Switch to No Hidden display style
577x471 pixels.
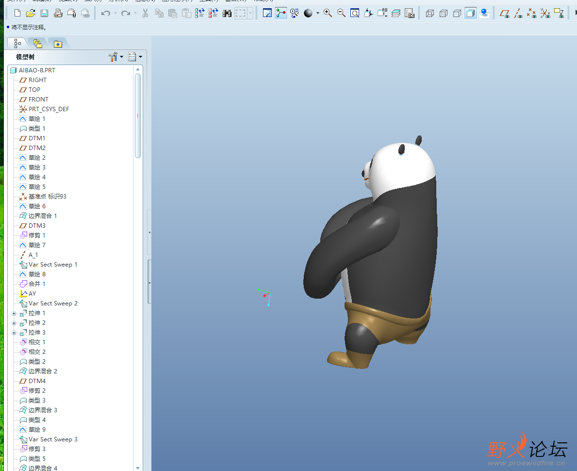(x=457, y=13)
